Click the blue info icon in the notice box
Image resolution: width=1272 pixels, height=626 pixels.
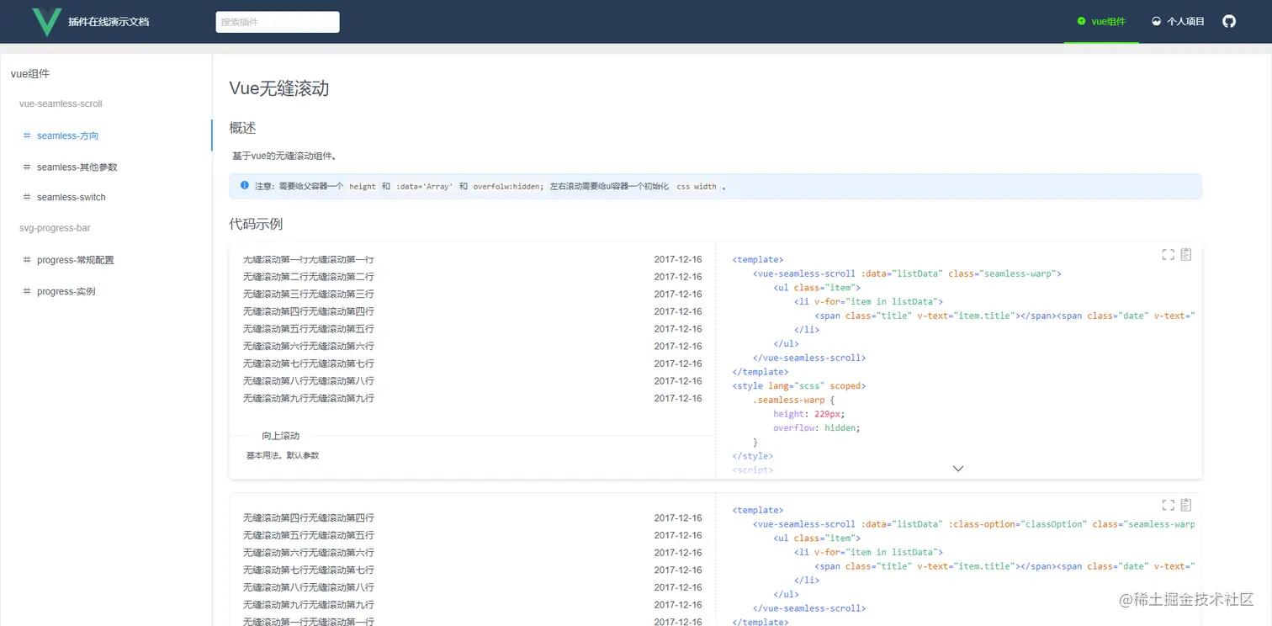pos(245,185)
